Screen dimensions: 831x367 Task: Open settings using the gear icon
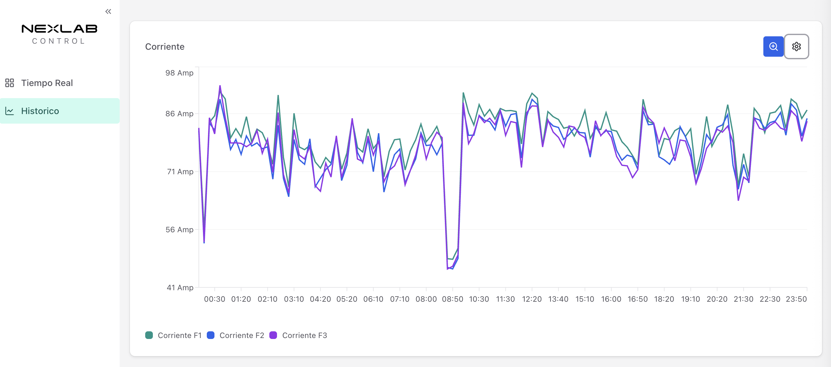[797, 47]
